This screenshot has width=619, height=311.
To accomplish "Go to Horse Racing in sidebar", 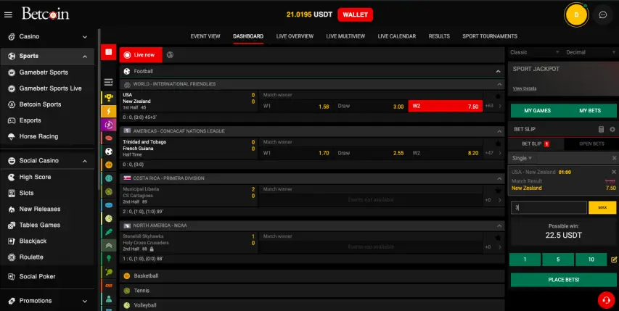I will coord(38,136).
